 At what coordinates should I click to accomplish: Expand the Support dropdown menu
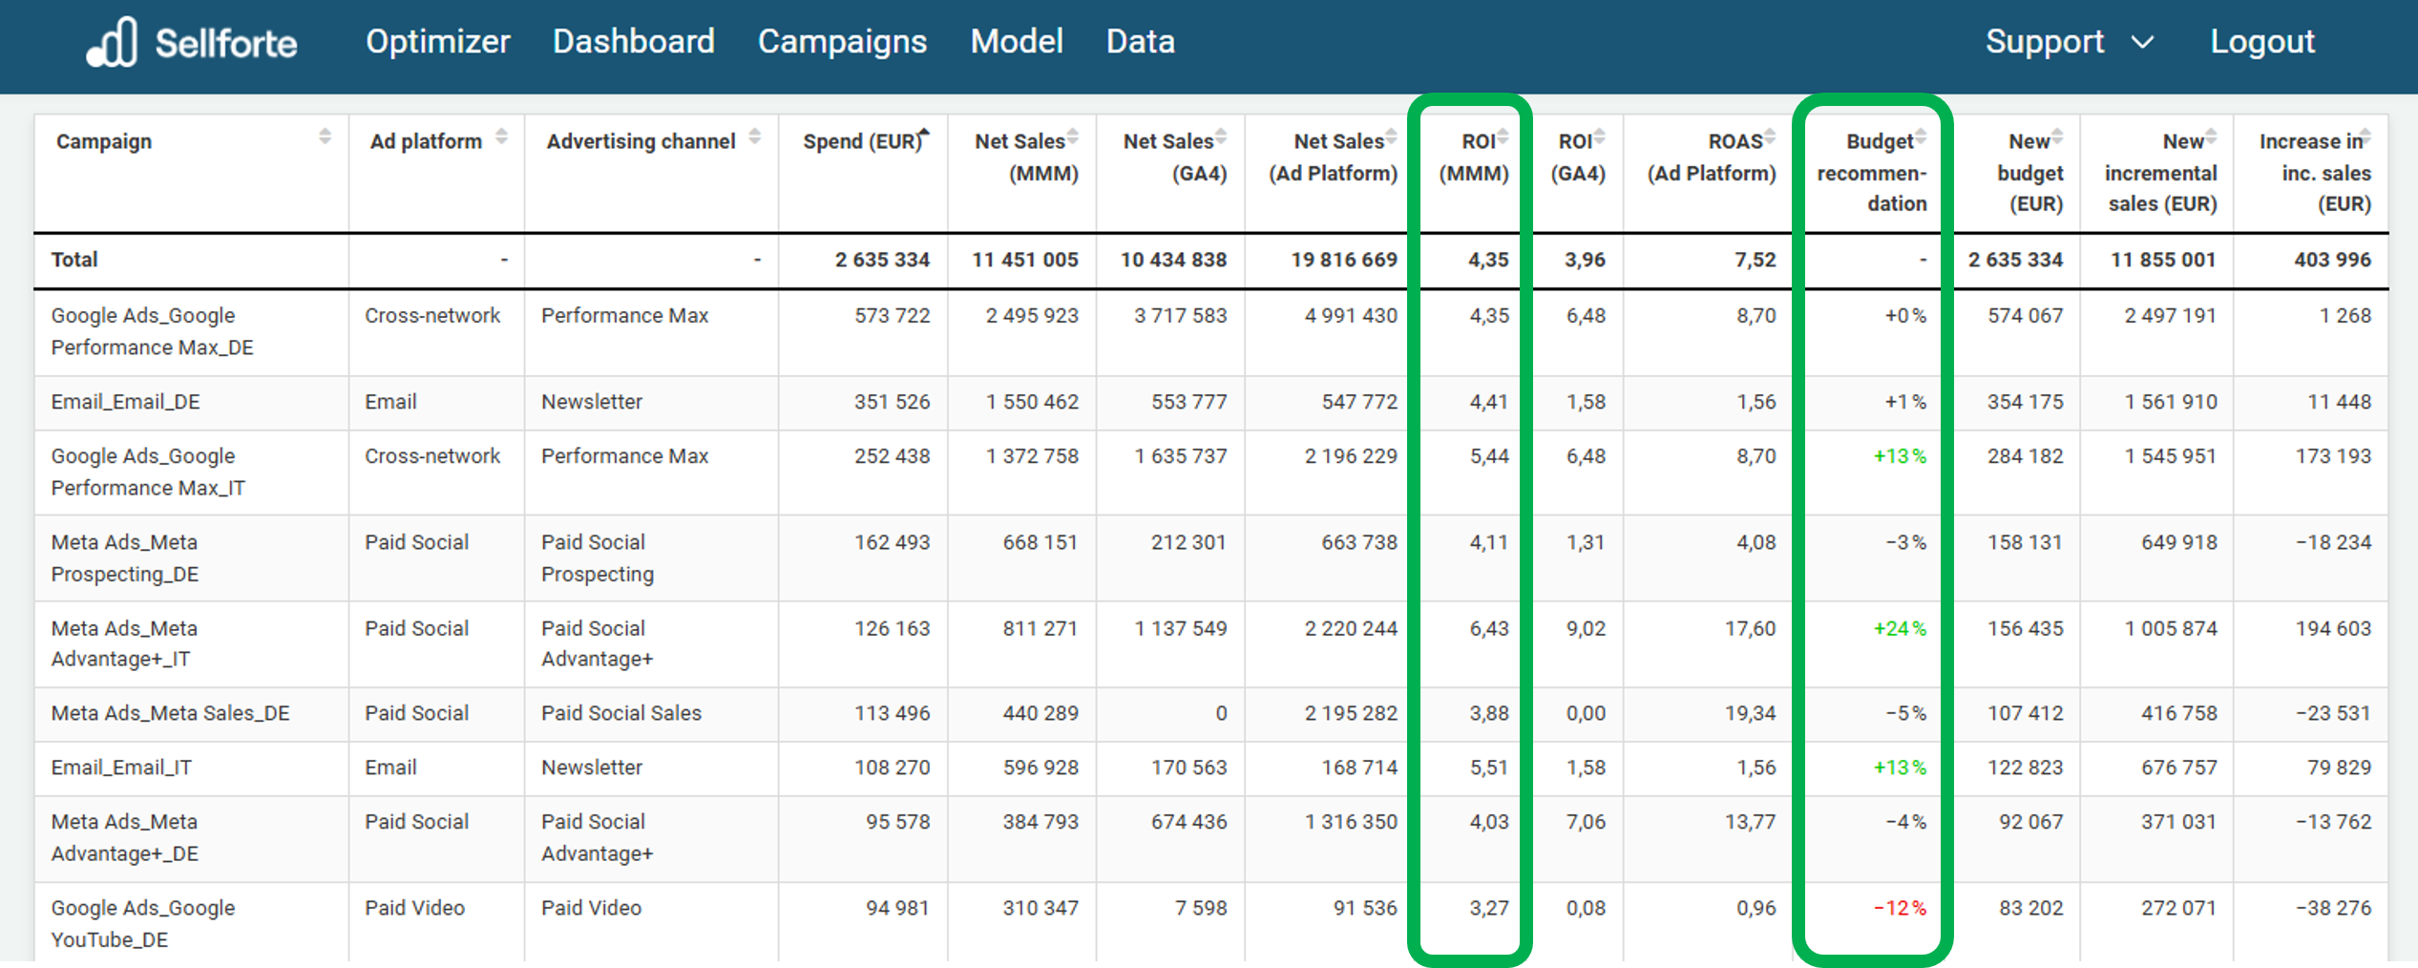(2068, 42)
